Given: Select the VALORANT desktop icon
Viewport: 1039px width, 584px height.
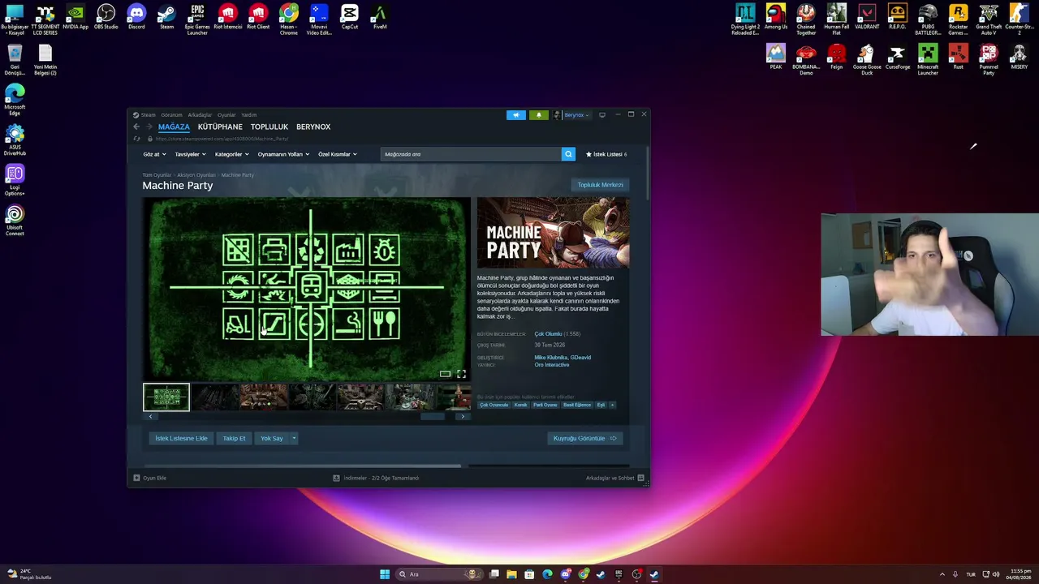Looking at the screenshot, I should [x=867, y=17].
